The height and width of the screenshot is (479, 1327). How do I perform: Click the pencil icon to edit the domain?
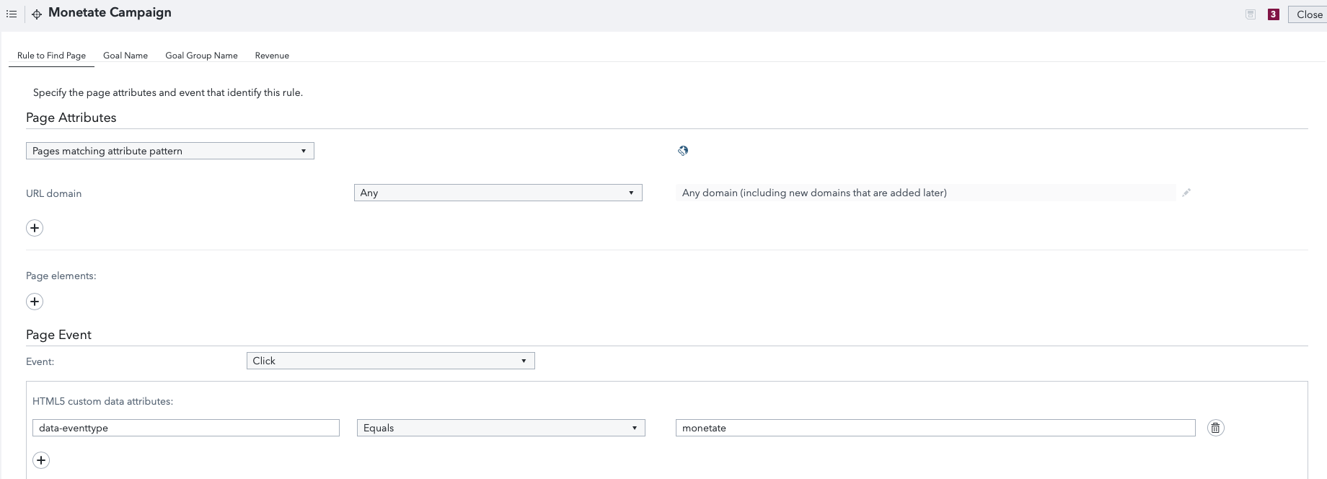[1186, 193]
